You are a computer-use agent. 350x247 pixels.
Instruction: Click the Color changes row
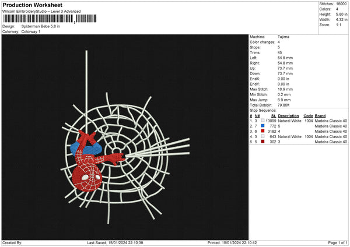coord(265,42)
